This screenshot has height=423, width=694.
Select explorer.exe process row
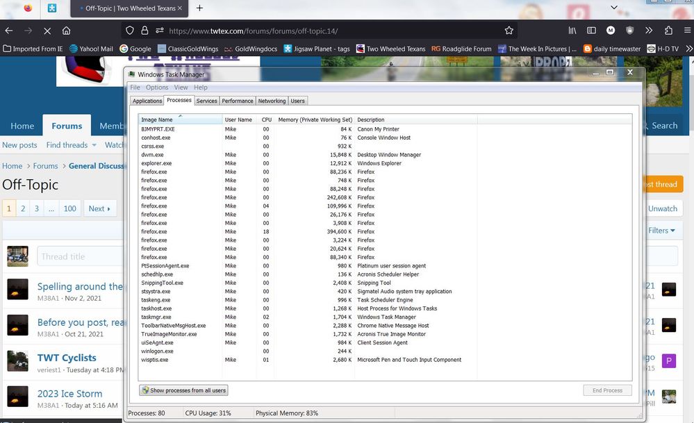385,163
